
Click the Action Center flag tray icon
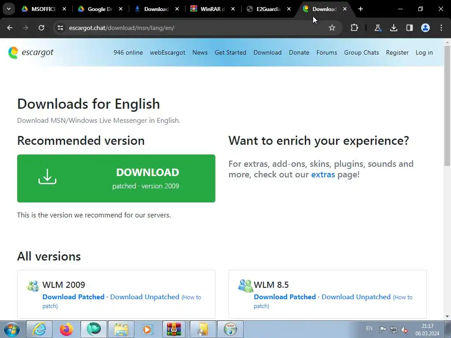click(383, 329)
